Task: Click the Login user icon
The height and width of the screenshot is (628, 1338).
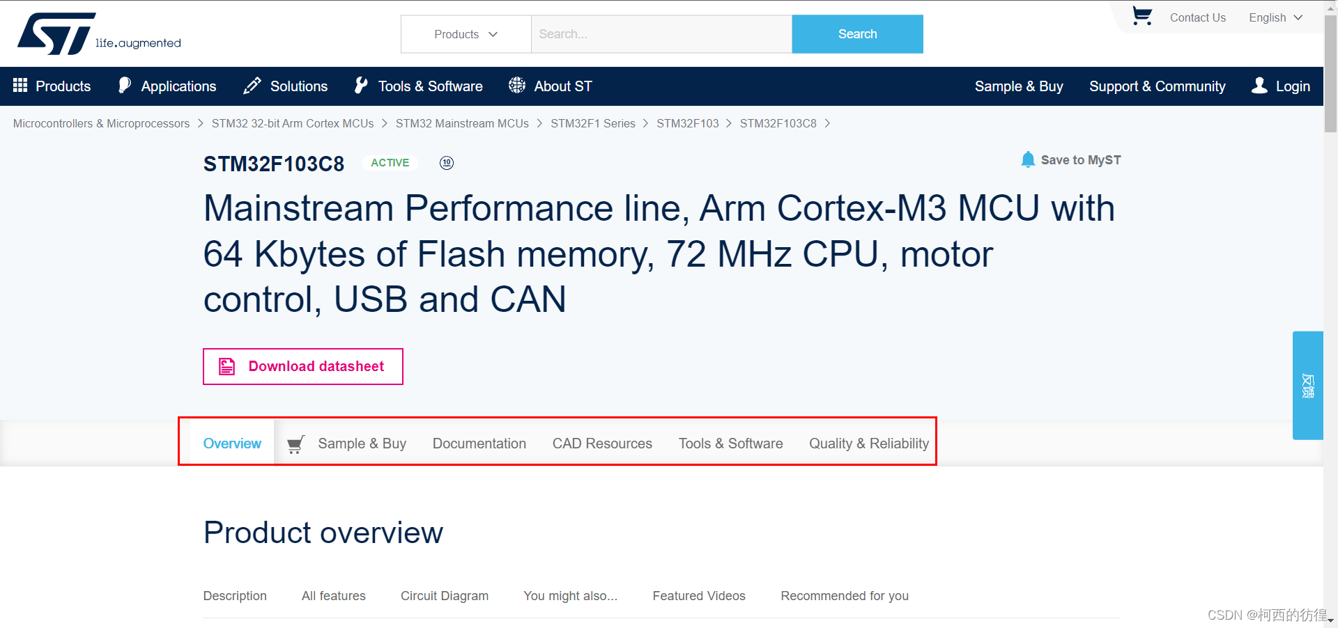Action: click(1259, 85)
